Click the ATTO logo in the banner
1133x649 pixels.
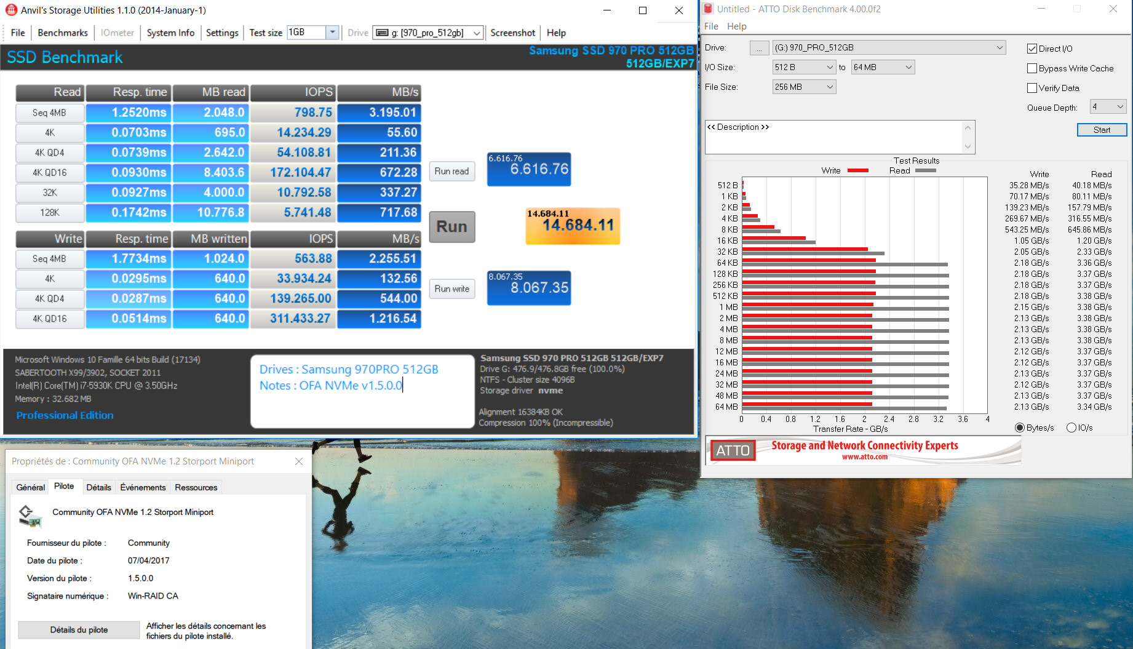[733, 450]
